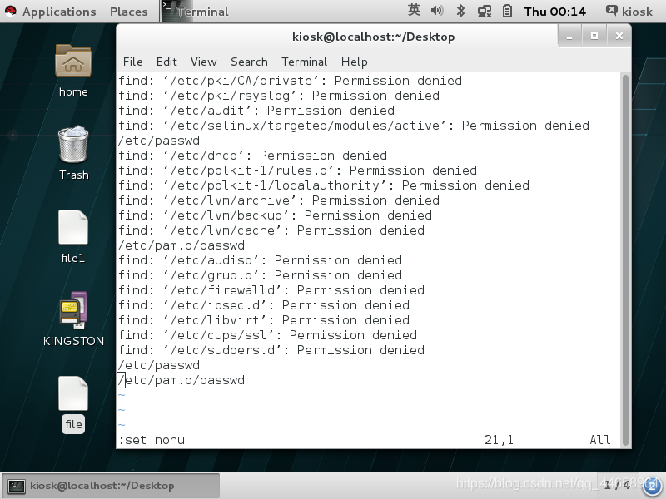Click the line mentioning /etc/polkit-1/localauthority

pyautogui.click(x=324, y=185)
